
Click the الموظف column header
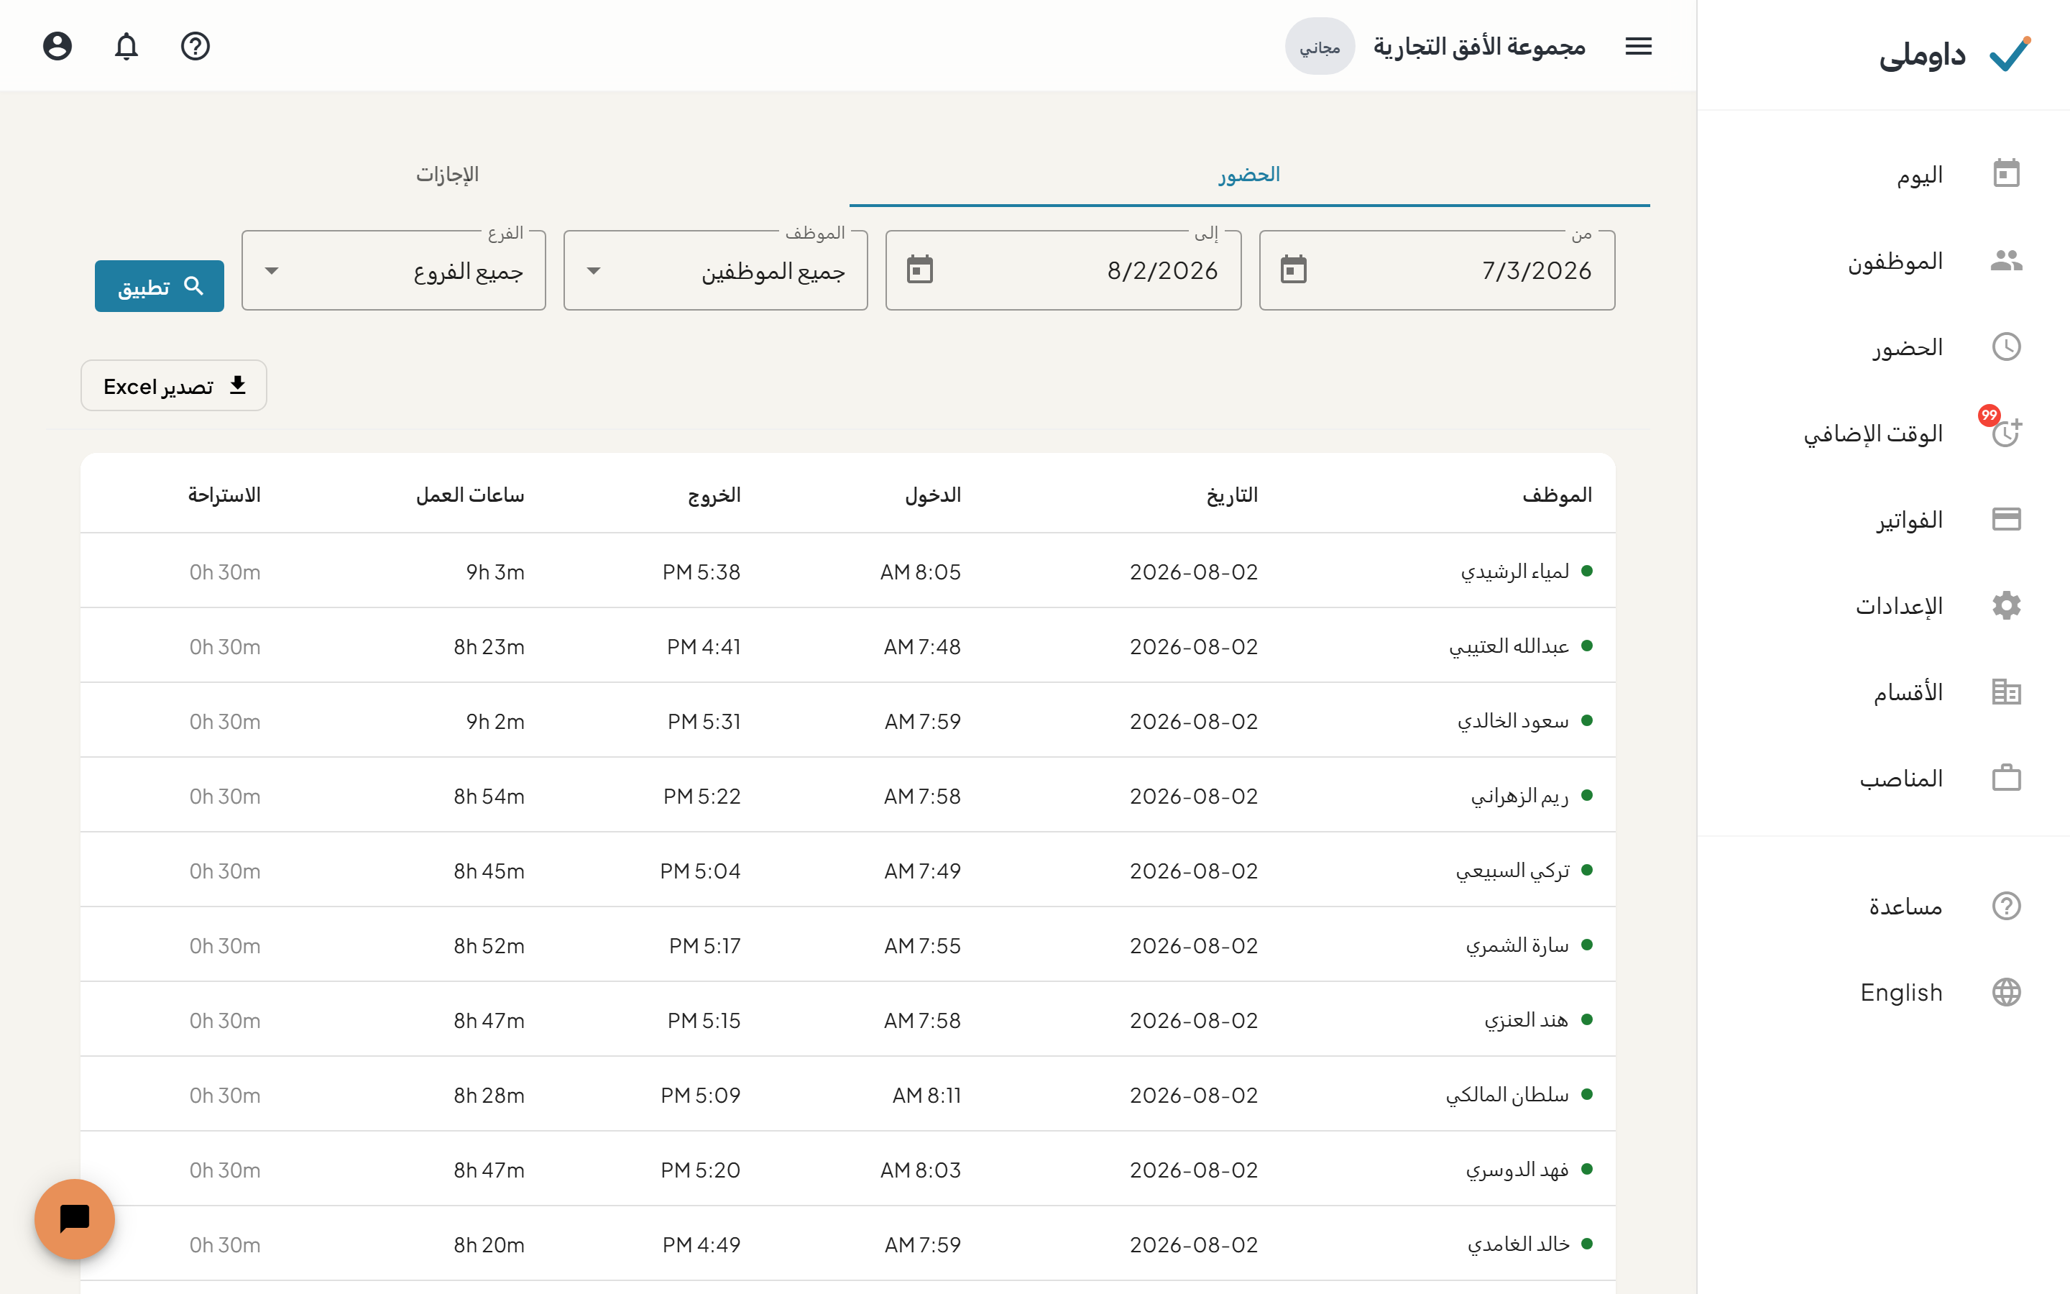pyautogui.click(x=1557, y=495)
